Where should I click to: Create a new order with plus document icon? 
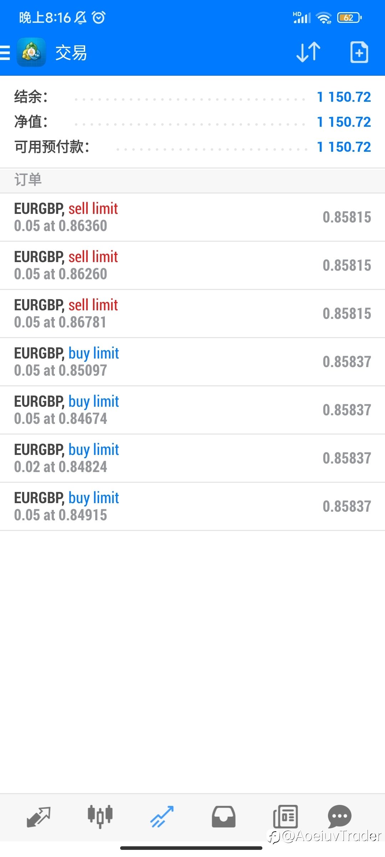click(359, 52)
